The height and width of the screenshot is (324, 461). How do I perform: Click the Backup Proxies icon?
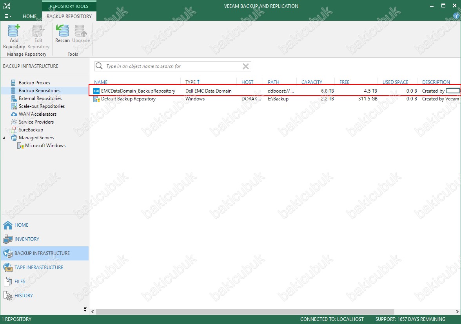[13, 83]
